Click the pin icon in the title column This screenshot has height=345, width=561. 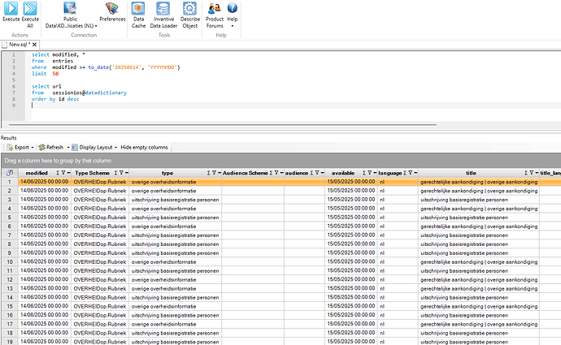coord(537,173)
